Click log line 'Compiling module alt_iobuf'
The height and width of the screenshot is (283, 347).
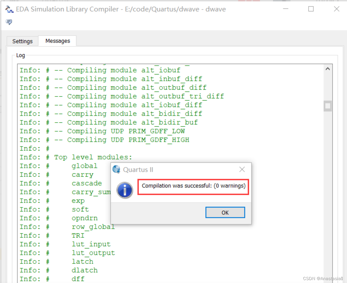pyautogui.click(x=100, y=70)
